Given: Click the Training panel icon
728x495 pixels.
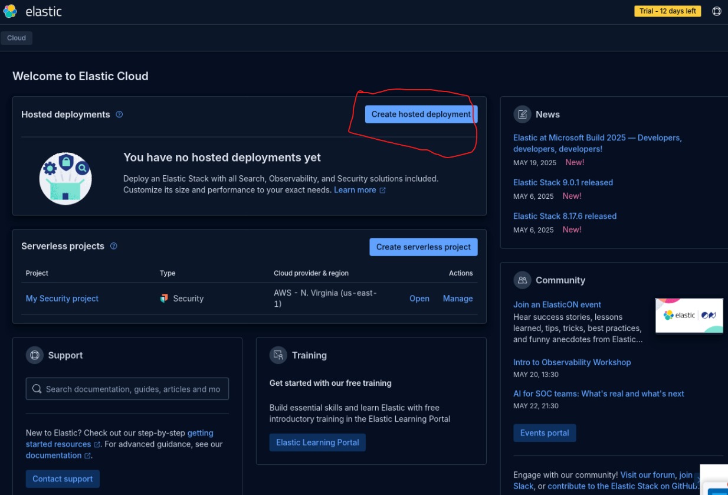Looking at the screenshot, I should (278, 355).
